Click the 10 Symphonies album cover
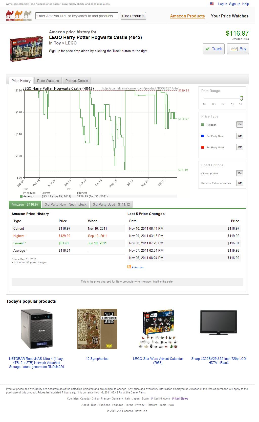The height and width of the screenshot is (422, 259). (x=97, y=329)
